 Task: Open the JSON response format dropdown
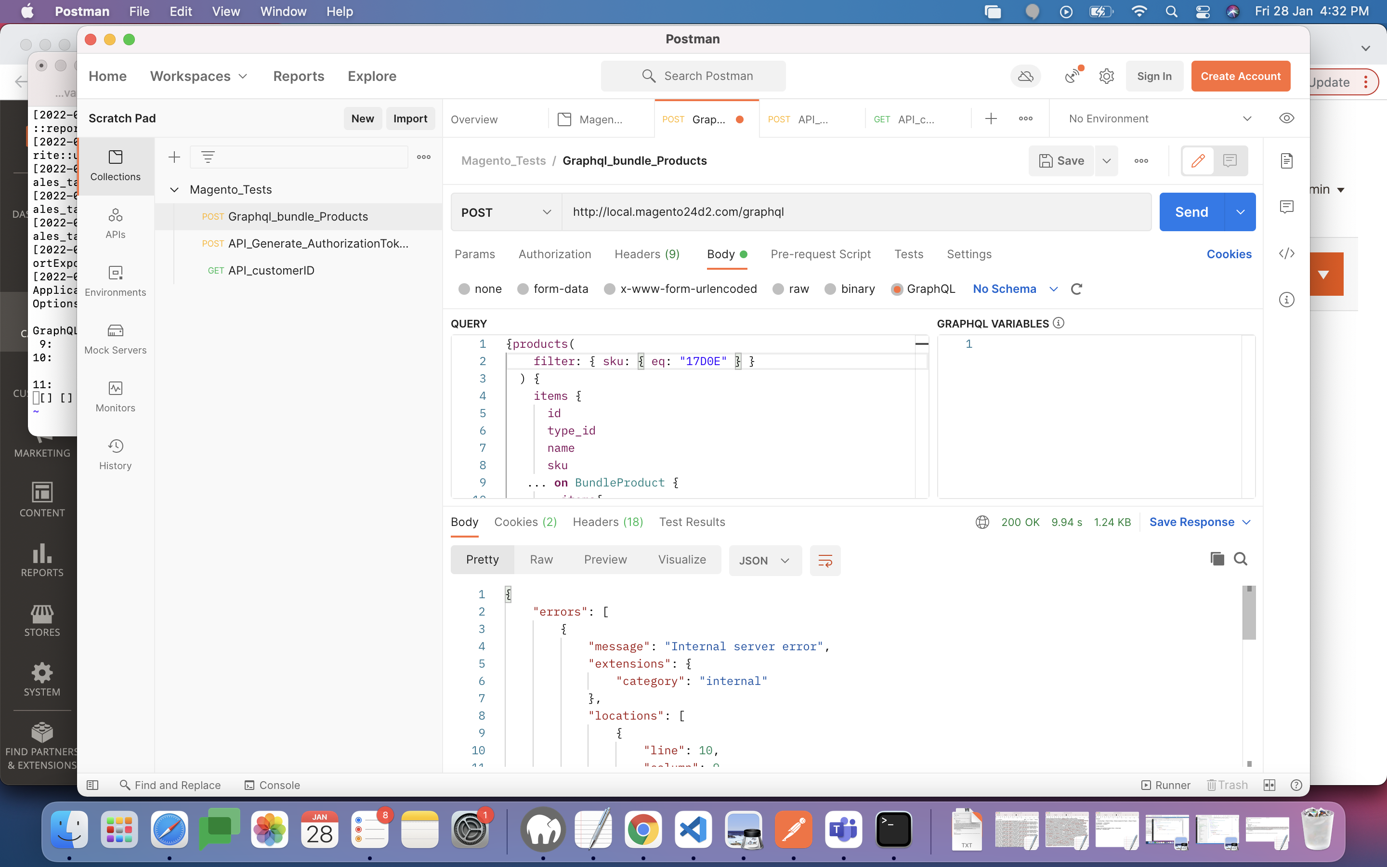point(765,561)
